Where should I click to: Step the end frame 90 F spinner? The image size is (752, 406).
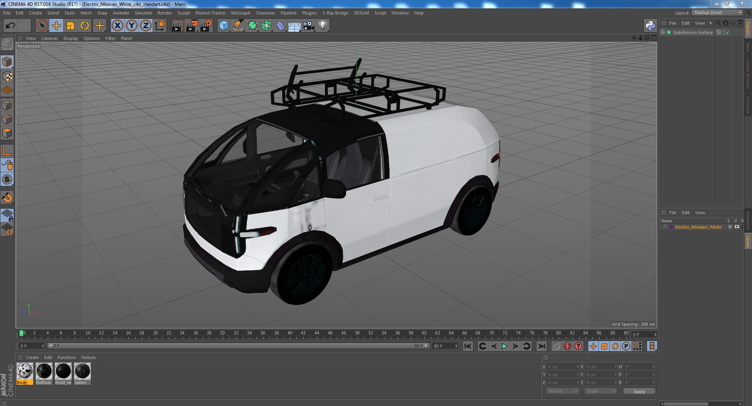(x=456, y=346)
